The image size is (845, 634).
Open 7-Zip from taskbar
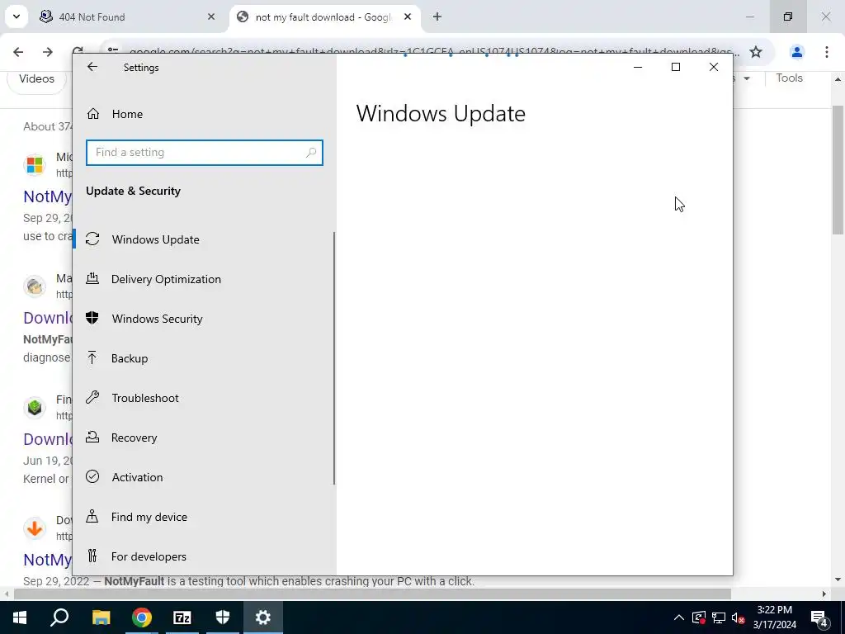tap(182, 617)
